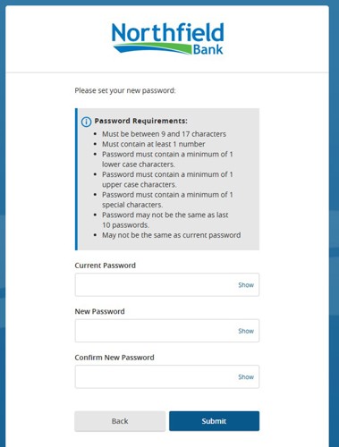Click the Confirm New Password label

tap(114, 358)
